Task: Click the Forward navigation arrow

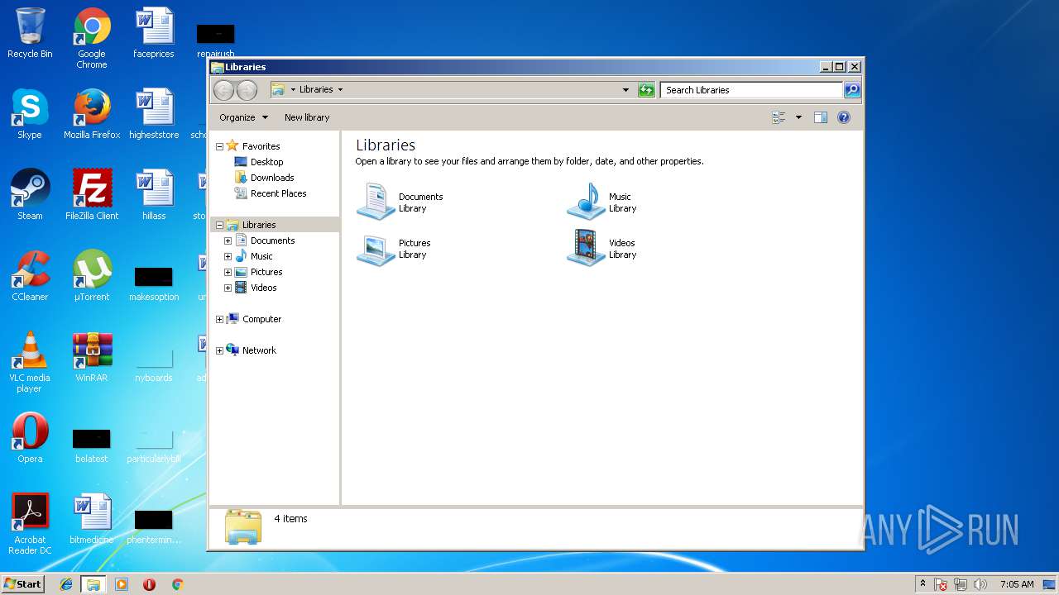Action: point(247,90)
